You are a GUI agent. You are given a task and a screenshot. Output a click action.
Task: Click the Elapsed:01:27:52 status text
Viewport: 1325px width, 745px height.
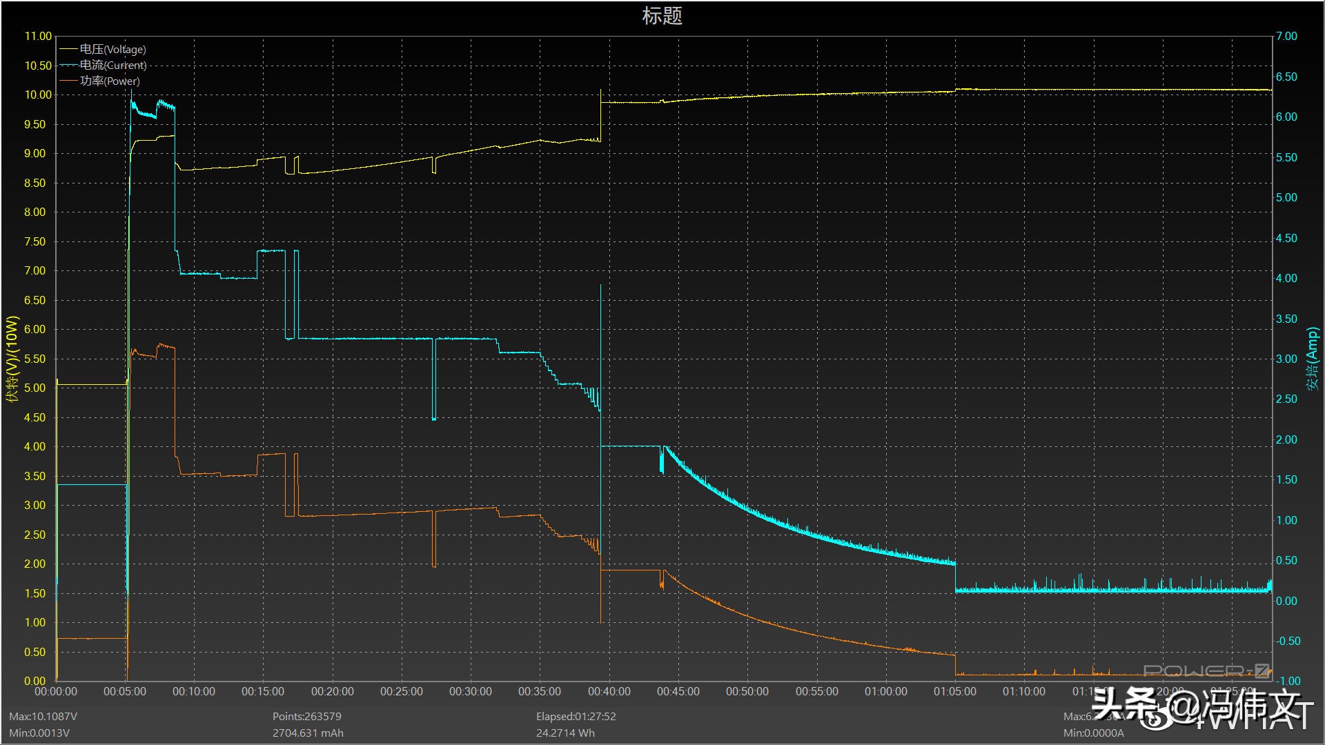pos(576,717)
